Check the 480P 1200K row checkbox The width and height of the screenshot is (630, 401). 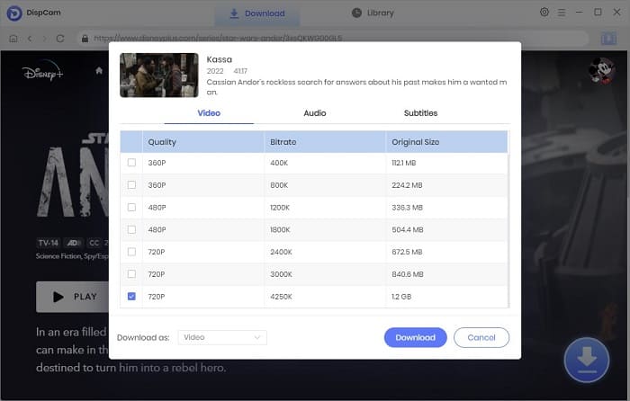pyautogui.click(x=131, y=207)
